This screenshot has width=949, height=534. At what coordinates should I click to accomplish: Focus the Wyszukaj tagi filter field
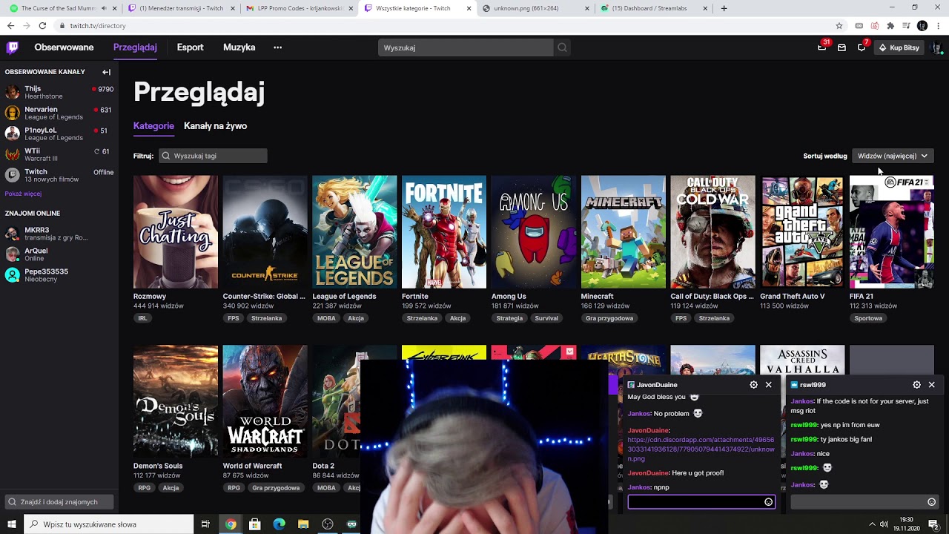click(213, 156)
